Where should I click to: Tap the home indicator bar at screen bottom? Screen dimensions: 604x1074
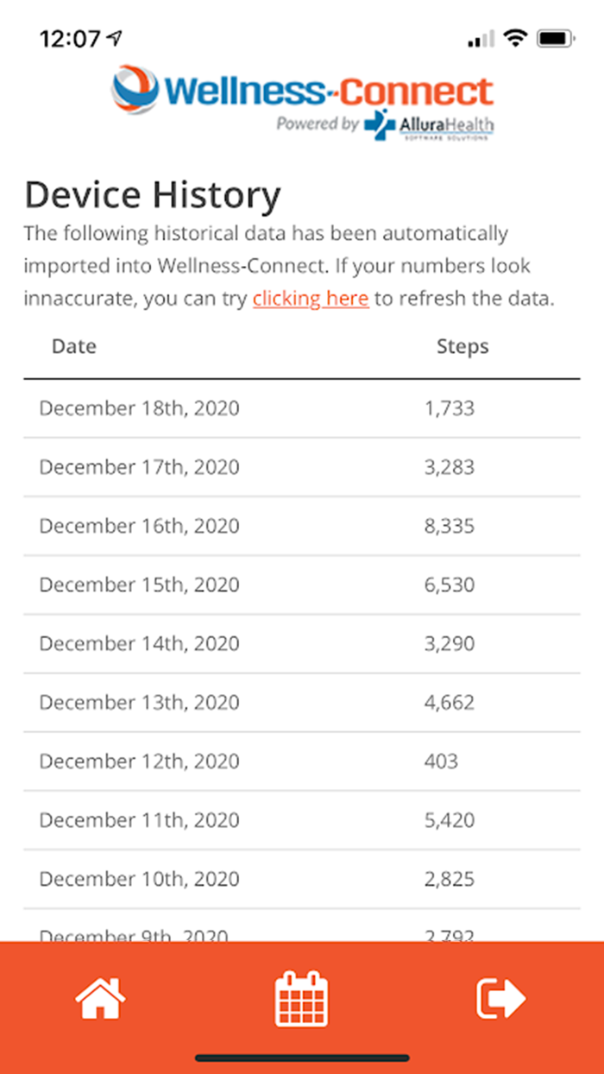click(302, 1055)
